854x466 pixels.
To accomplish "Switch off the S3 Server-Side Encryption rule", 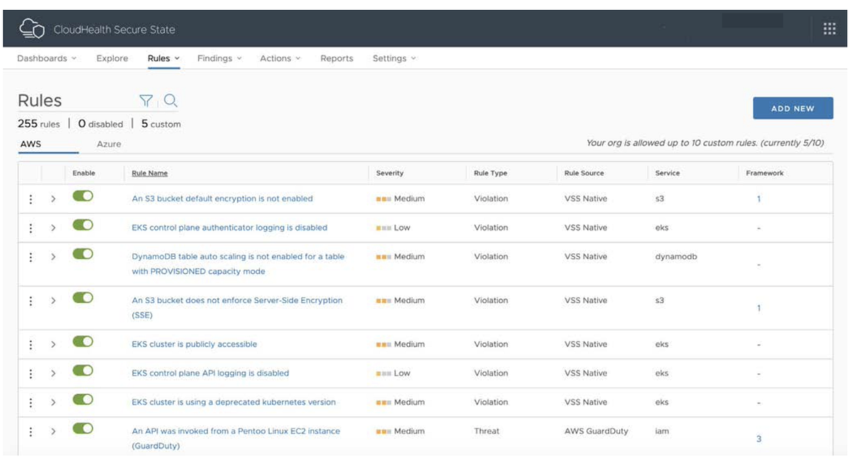I will pos(83,297).
